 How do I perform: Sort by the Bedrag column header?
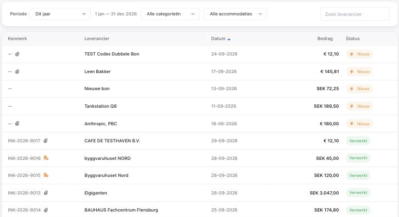[x=325, y=38]
